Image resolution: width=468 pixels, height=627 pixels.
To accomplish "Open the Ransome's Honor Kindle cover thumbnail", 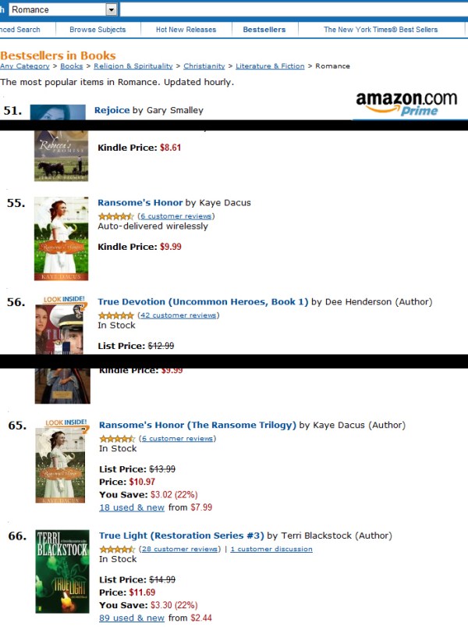I will tap(61, 238).
